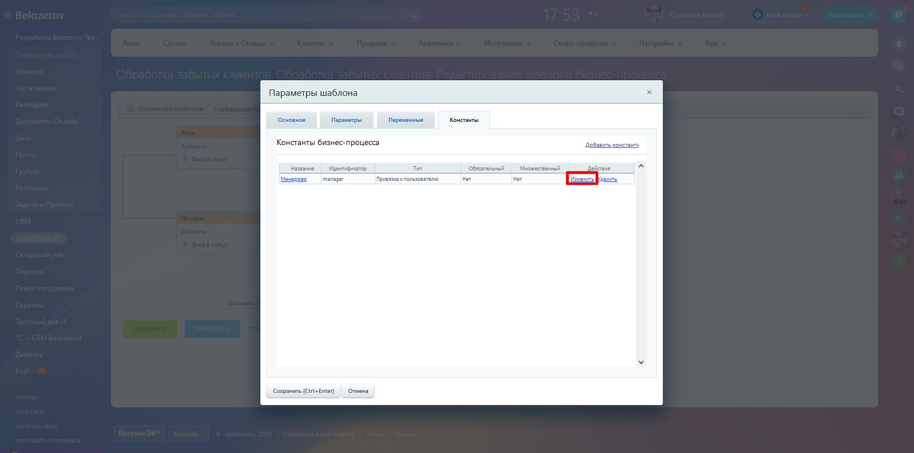
Task: Click the Параметры шаблона toolbar icon
Action: 130,108
